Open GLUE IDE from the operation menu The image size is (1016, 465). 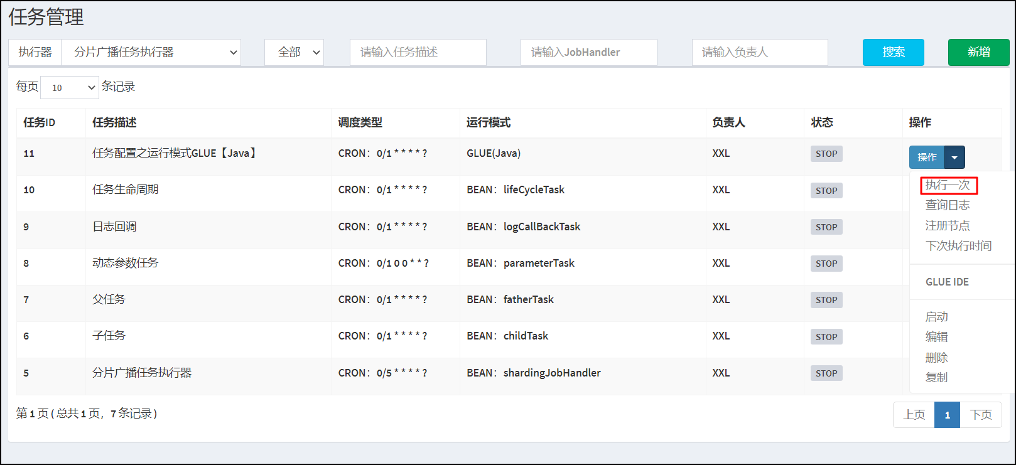(947, 282)
